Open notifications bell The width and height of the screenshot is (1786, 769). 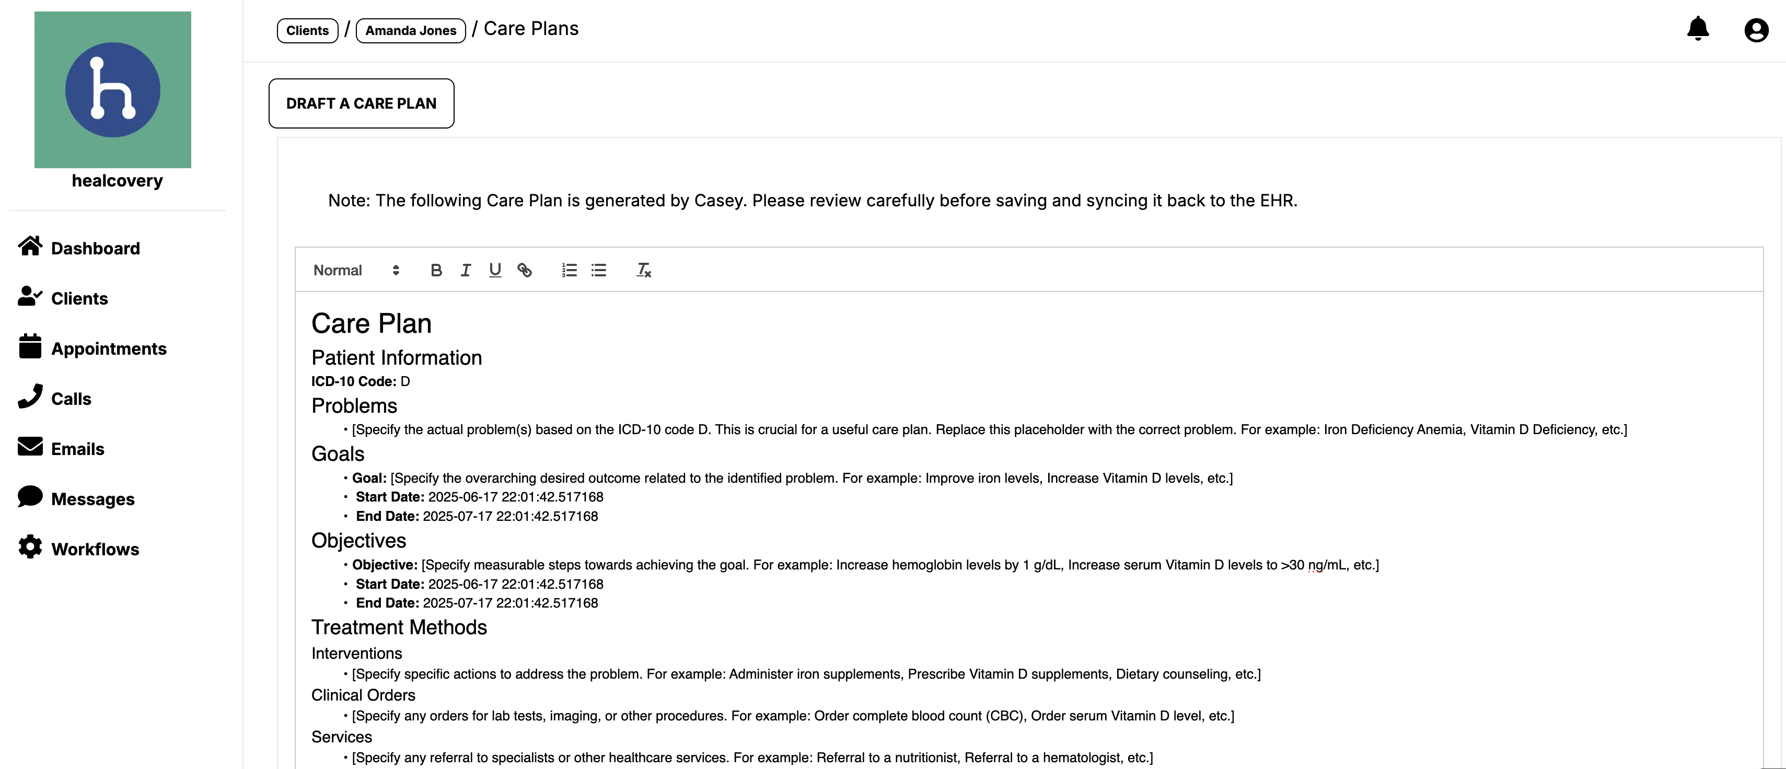click(1698, 29)
